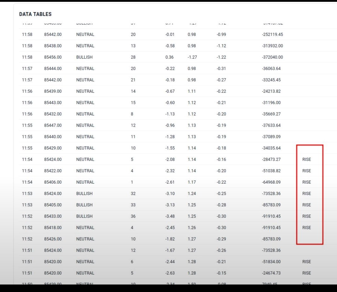Select price cell 85438.00

[x=53, y=46]
